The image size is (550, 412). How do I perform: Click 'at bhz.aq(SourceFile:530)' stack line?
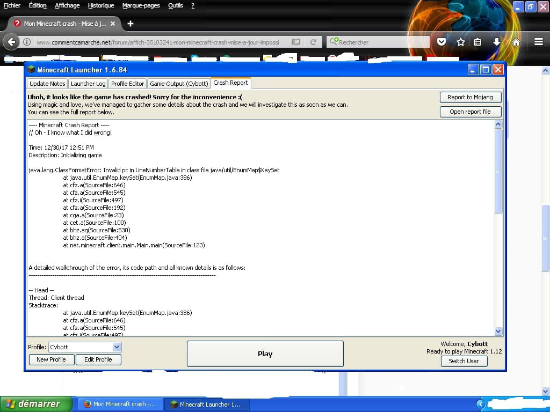coord(97,230)
